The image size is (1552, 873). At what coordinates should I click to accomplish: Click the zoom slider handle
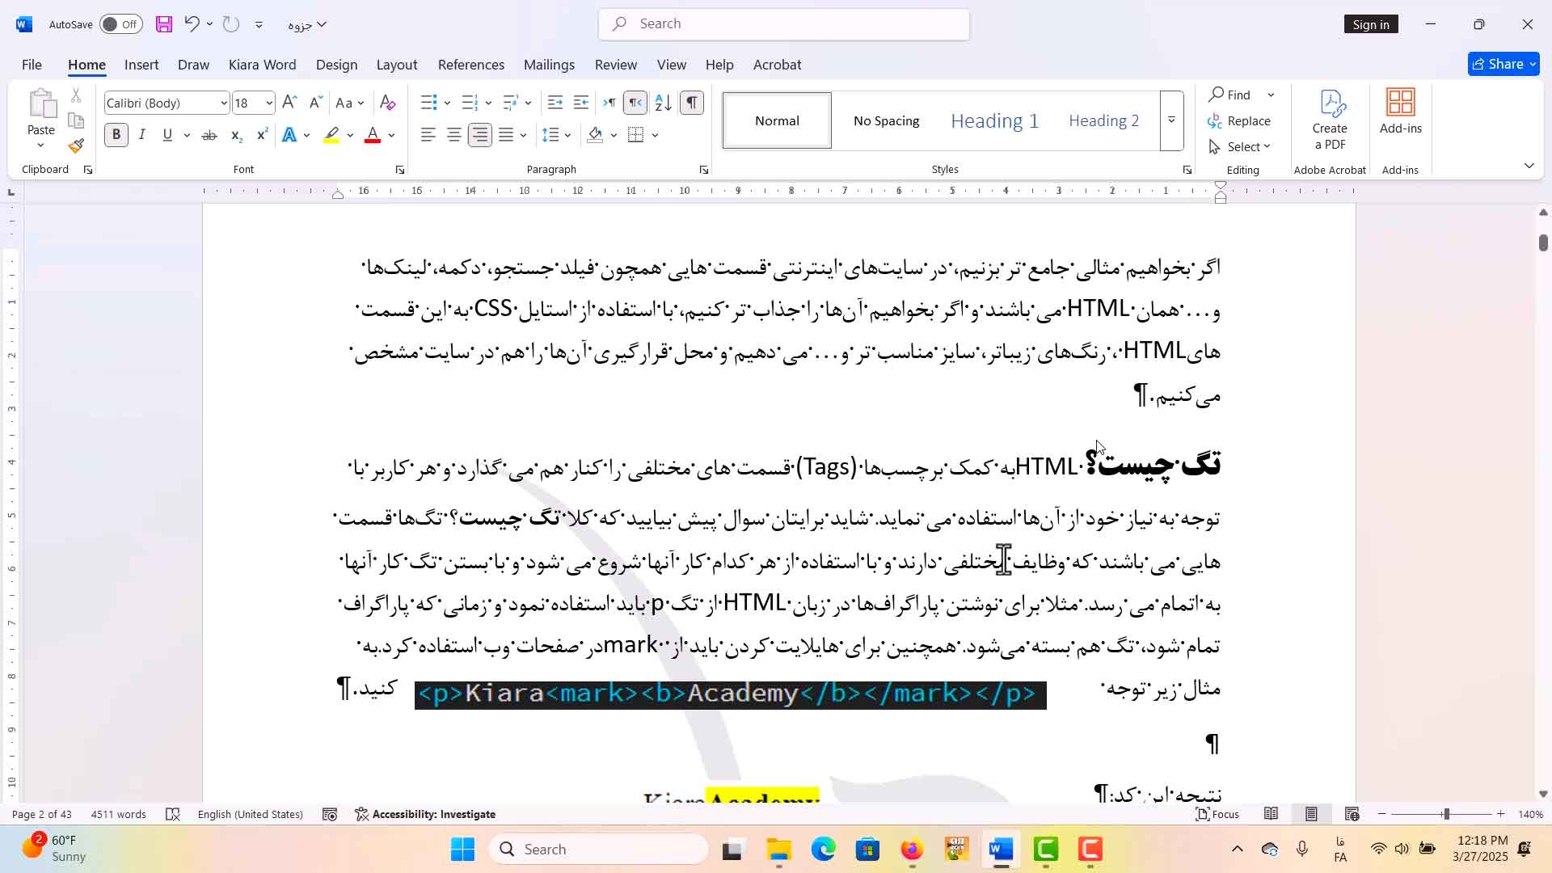coord(1446,814)
